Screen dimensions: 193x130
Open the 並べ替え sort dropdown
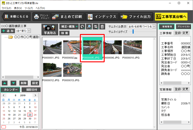point(23,31)
